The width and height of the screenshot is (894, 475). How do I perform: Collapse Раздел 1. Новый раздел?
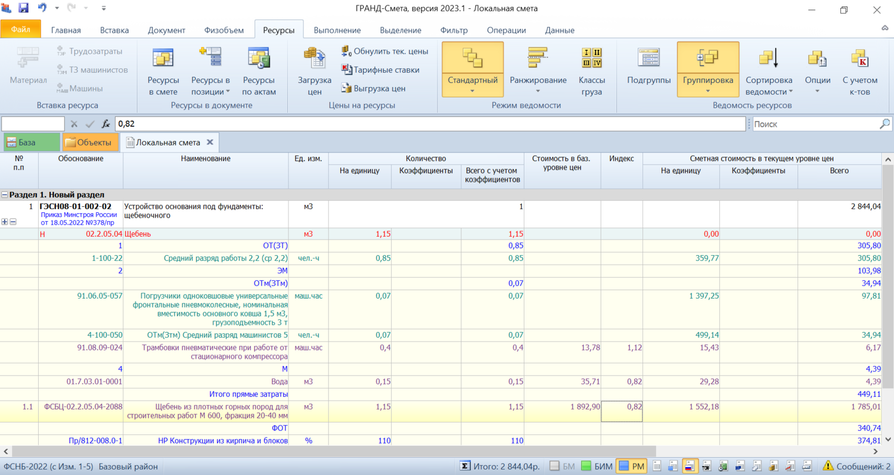pyautogui.click(x=5, y=195)
